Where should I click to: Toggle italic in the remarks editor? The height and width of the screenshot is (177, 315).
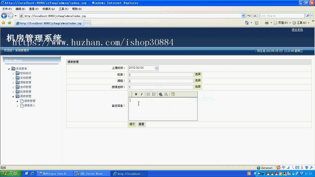coord(141,94)
